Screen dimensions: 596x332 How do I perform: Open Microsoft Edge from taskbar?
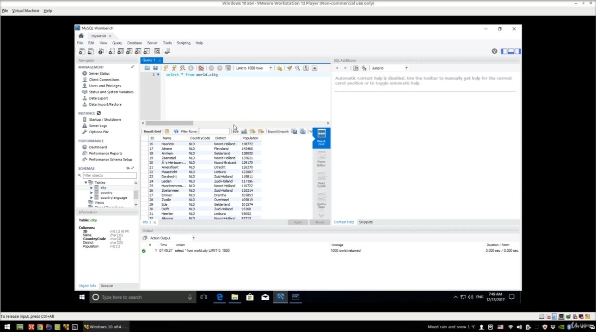220,297
